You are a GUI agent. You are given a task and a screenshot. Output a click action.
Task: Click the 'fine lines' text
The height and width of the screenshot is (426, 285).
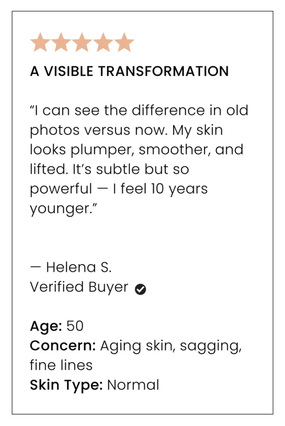61,365
